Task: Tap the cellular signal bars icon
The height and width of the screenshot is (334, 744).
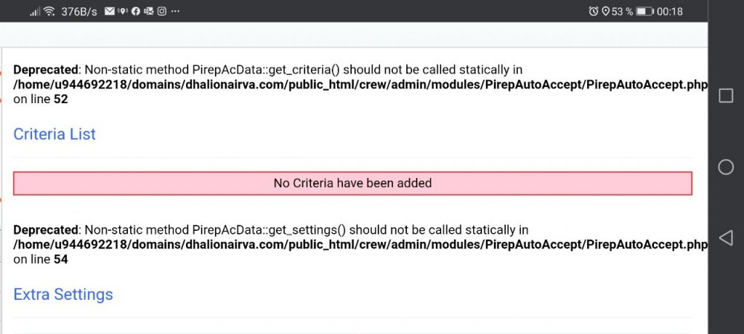Action: click(x=34, y=11)
